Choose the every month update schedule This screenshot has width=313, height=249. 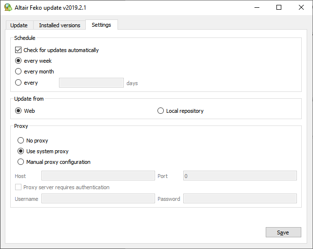pos(19,71)
